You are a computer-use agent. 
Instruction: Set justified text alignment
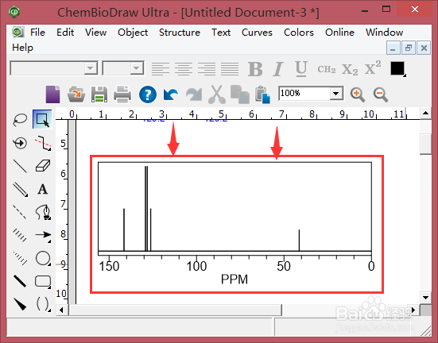point(230,68)
